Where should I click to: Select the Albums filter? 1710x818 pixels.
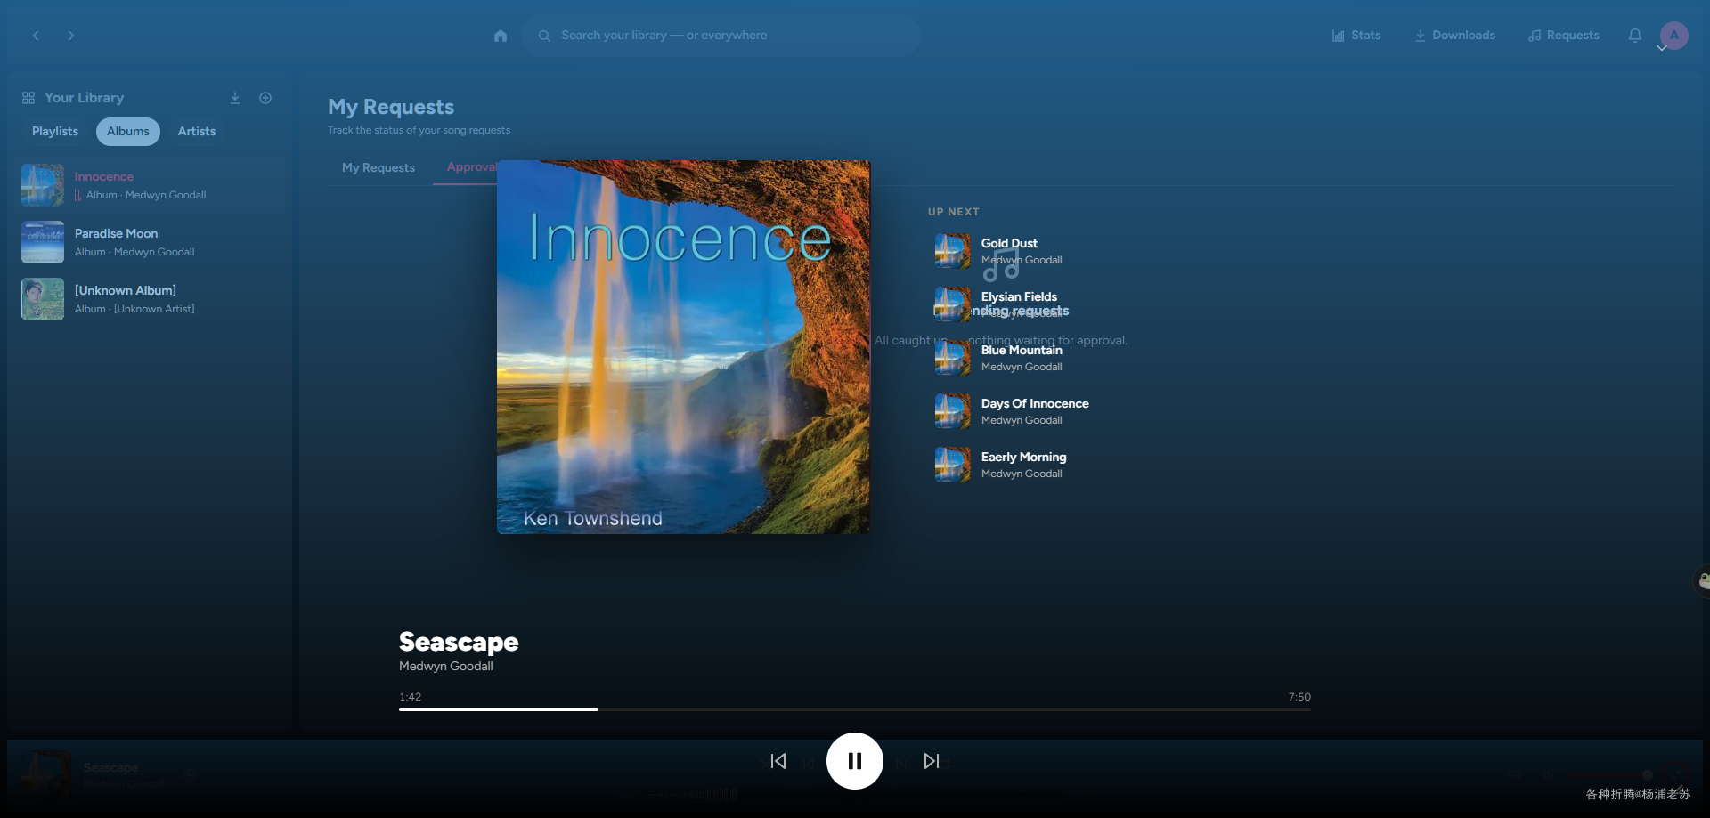[x=128, y=132]
